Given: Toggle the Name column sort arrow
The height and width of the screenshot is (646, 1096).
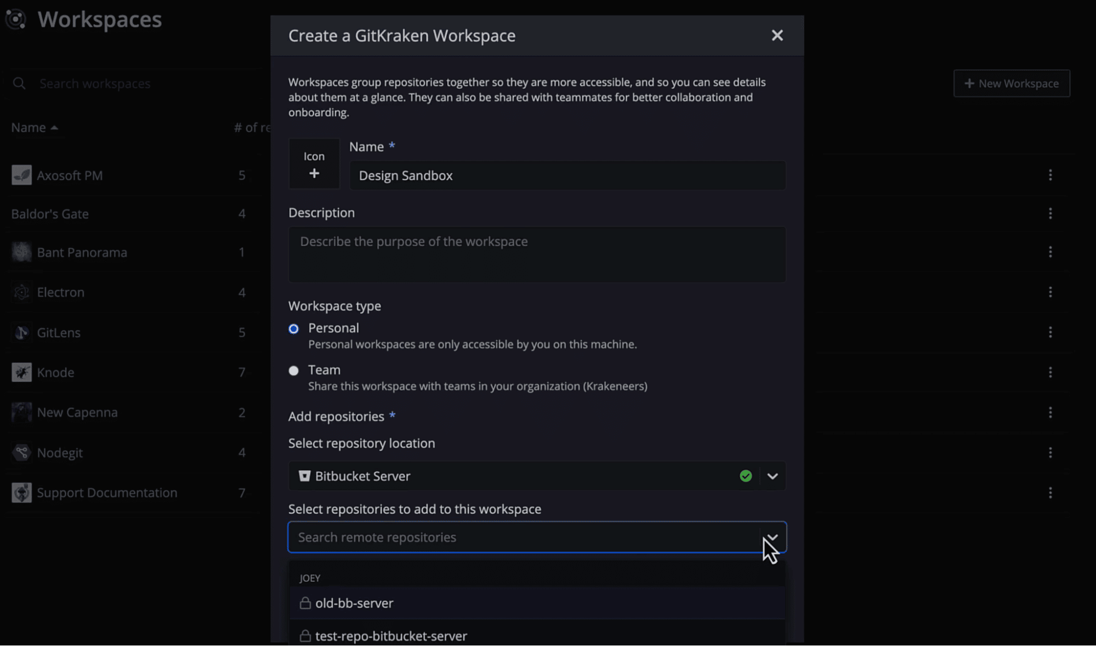Looking at the screenshot, I should pyautogui.click(x=54, y=127).
